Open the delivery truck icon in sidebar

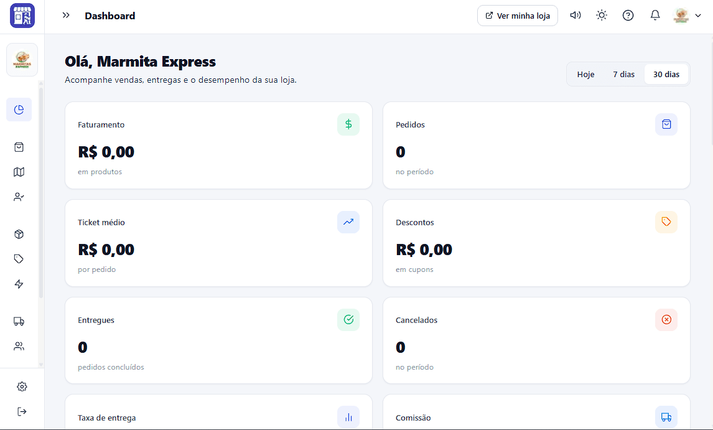coord(19,321)
